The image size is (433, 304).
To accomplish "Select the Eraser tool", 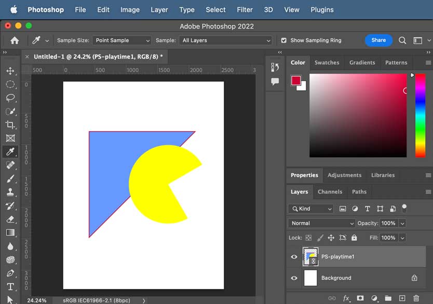I will pos(10,219).
